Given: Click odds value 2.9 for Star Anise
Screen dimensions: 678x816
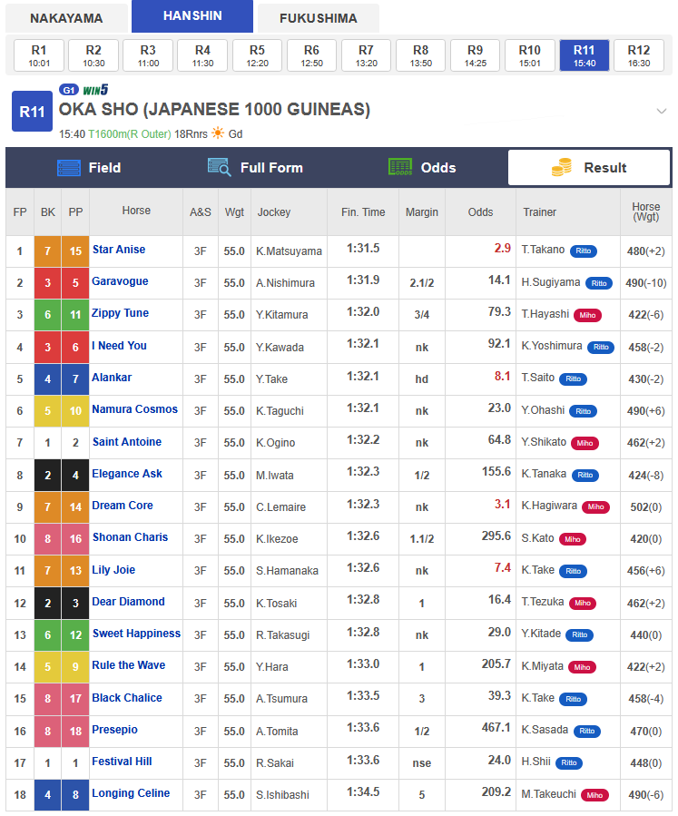Looking at the screenshot, I should (x=503, y=248).
